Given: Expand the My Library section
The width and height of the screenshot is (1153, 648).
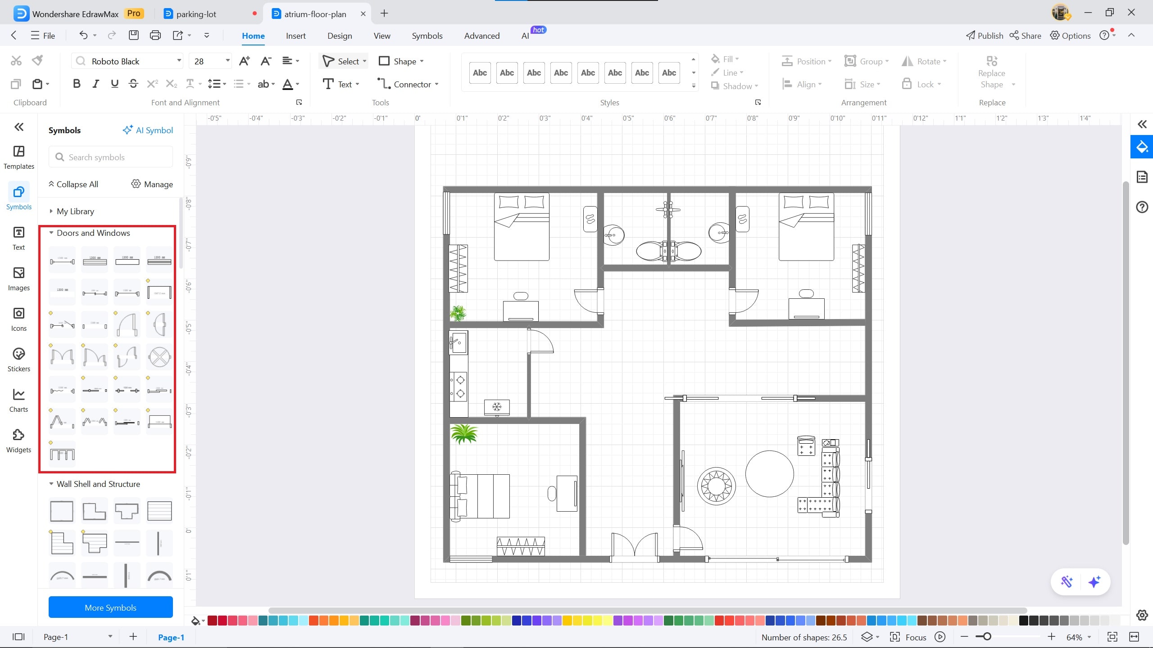Looking at the screenshot, I should (x=52, y=211).
